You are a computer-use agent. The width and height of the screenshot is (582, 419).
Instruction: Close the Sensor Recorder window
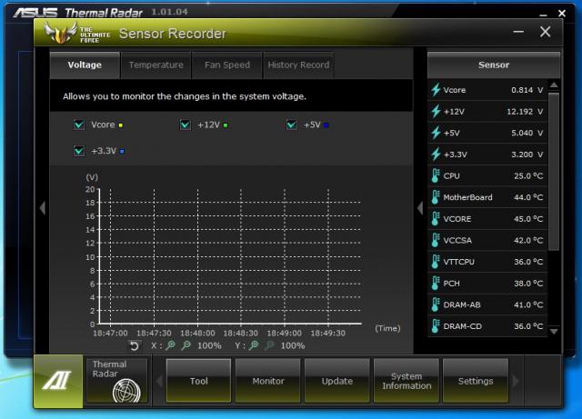point(546,32)
